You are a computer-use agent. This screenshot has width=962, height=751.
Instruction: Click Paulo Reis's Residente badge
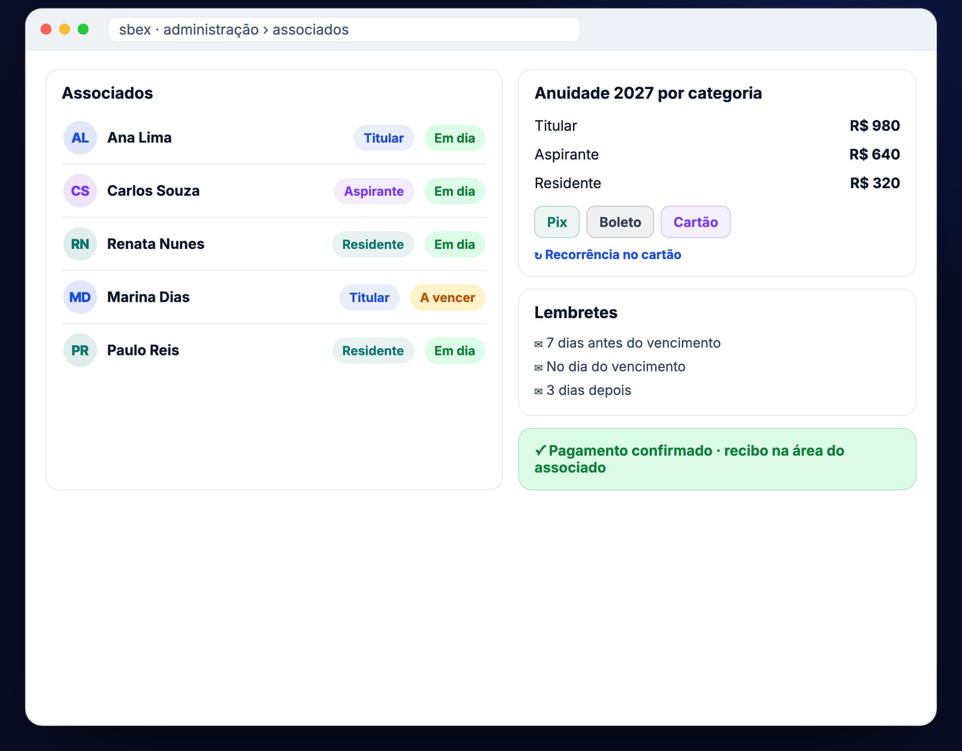click(373, 351)
